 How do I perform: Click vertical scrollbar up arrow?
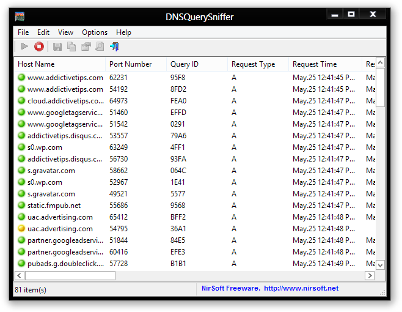tap(381, 62)
